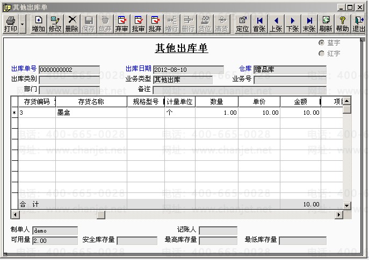Click the horizontal scrollbar right arrow
Viewport: 369px width, 260px height.
pos(339,214)
